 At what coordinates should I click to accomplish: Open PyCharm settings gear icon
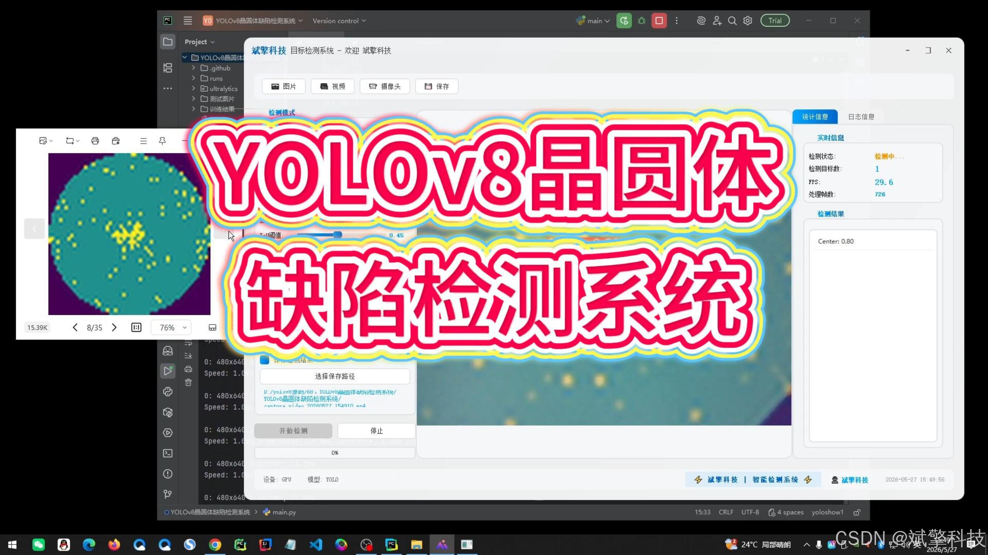tap(748, 20)
